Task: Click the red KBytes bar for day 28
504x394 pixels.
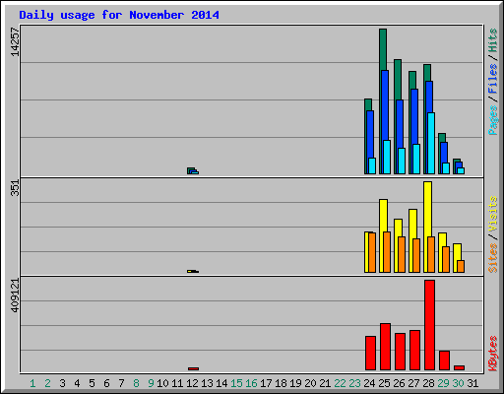Action: pos(429,325)
